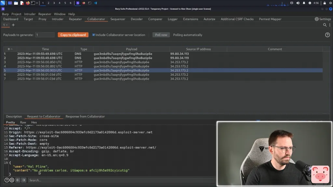Expand the terminal launcher dropdown arrow
The image size is (333, 187).
tap(37, 3)
